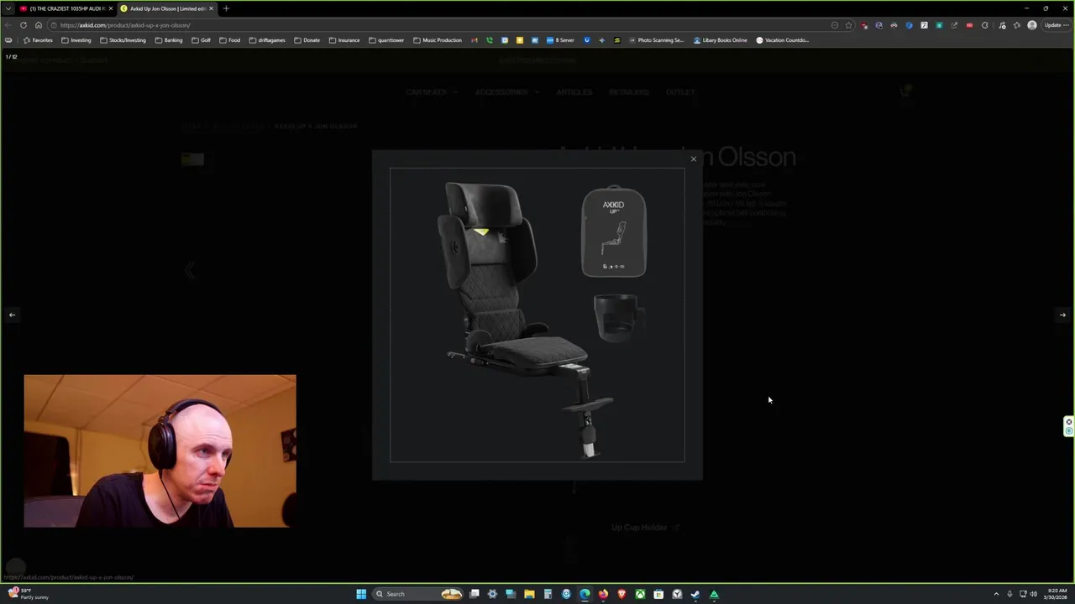1075x604 pixels.
Task: Click the taskbar Search box
Action: [417, 594]
